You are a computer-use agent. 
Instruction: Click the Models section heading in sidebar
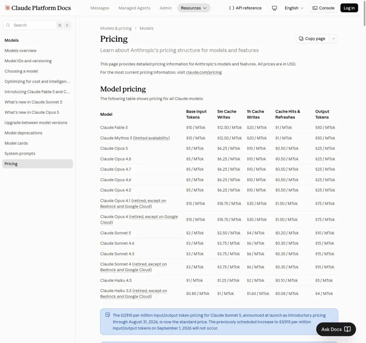coord(12,40)
